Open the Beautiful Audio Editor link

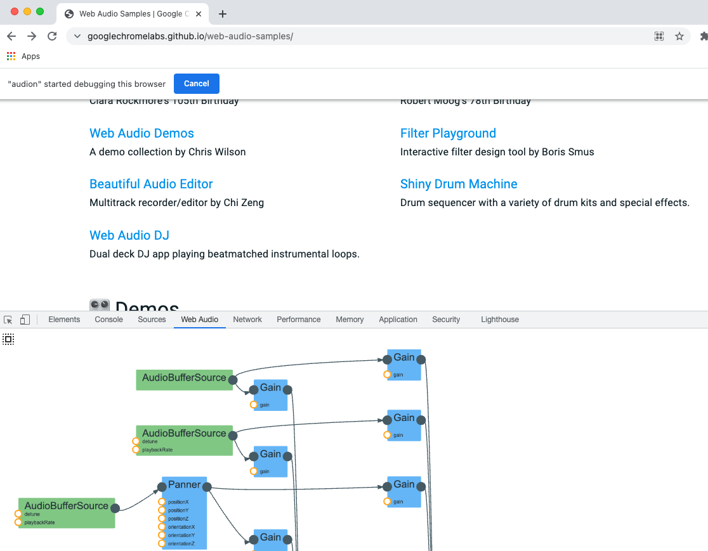[x=151, y=184]
